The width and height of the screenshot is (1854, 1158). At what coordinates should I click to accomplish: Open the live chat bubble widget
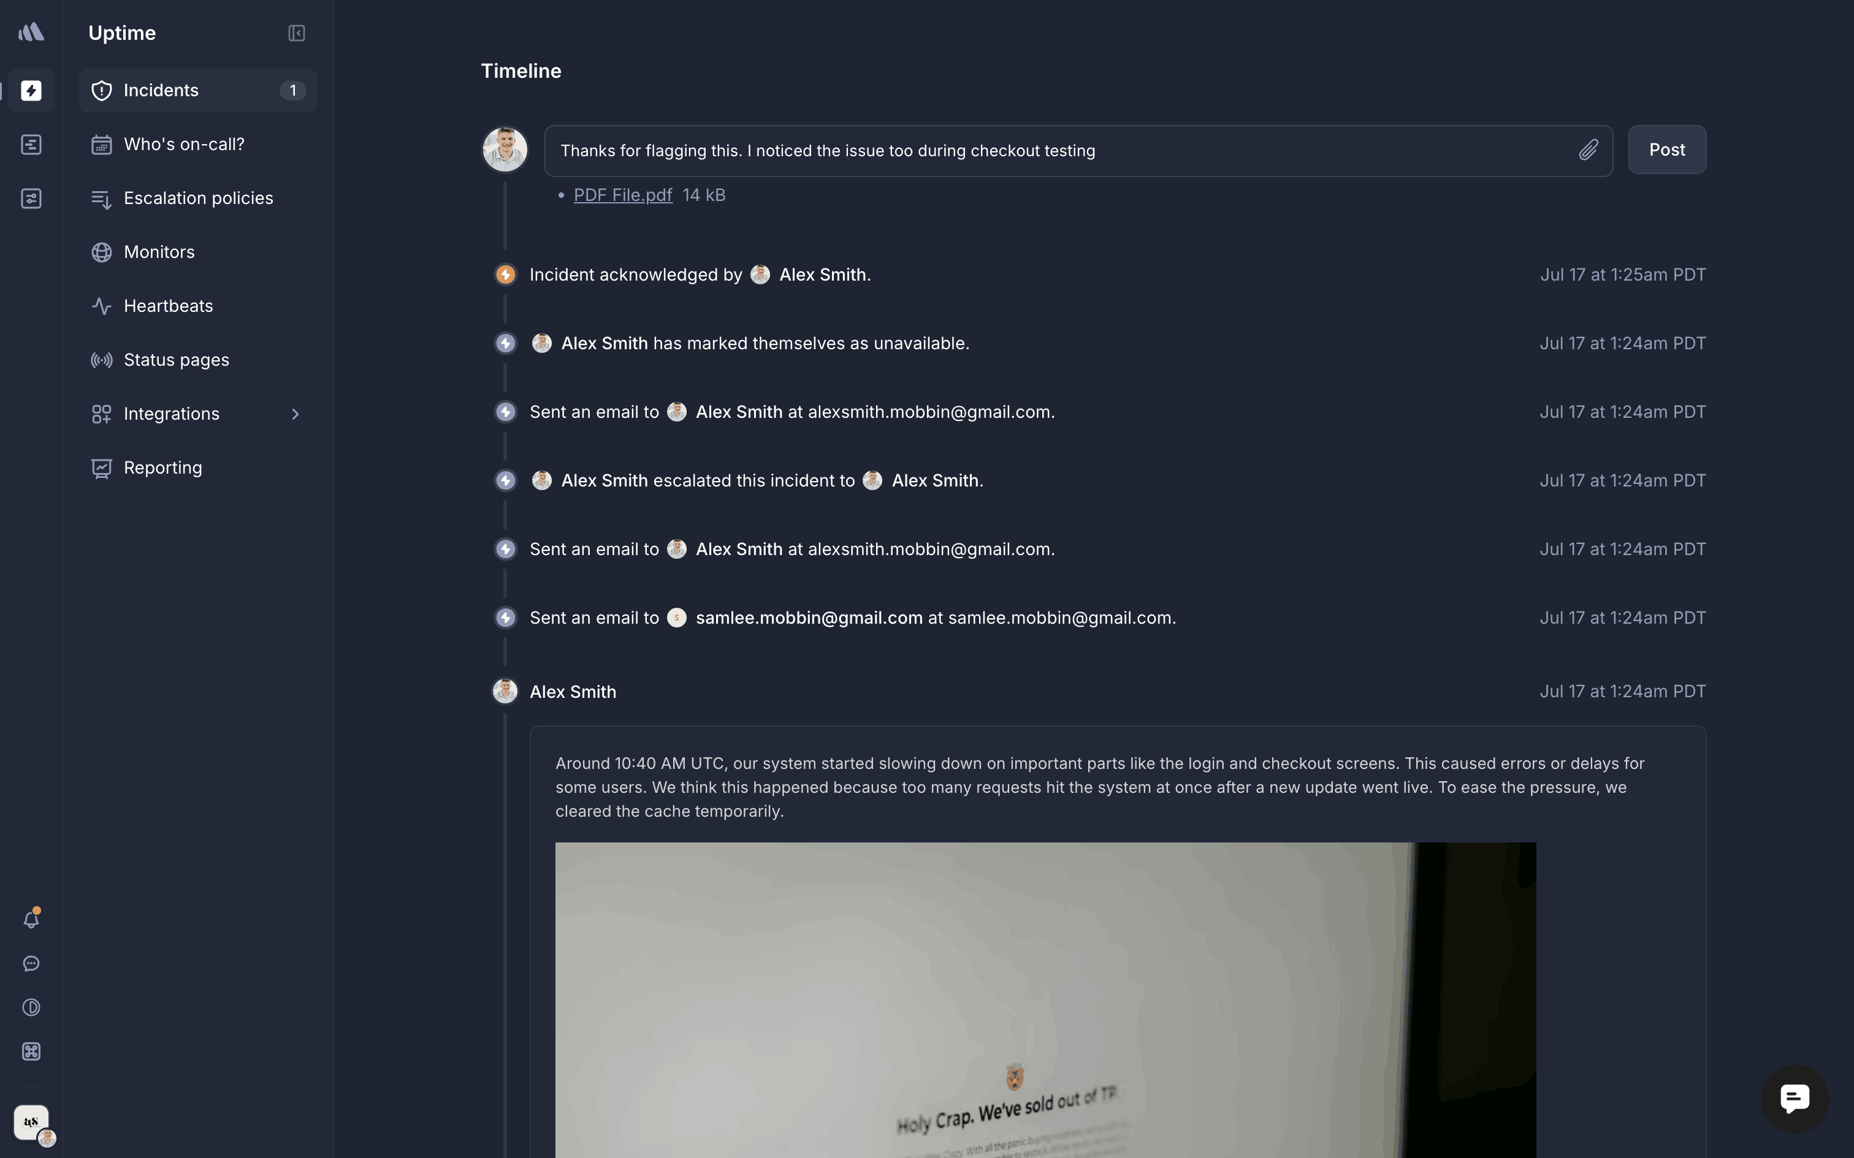click(x=1795, y=1099)
